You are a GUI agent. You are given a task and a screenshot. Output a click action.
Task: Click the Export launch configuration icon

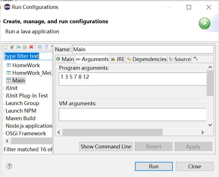point(18,47)
